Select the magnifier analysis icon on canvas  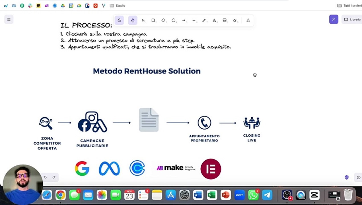(x=46, y=123)
